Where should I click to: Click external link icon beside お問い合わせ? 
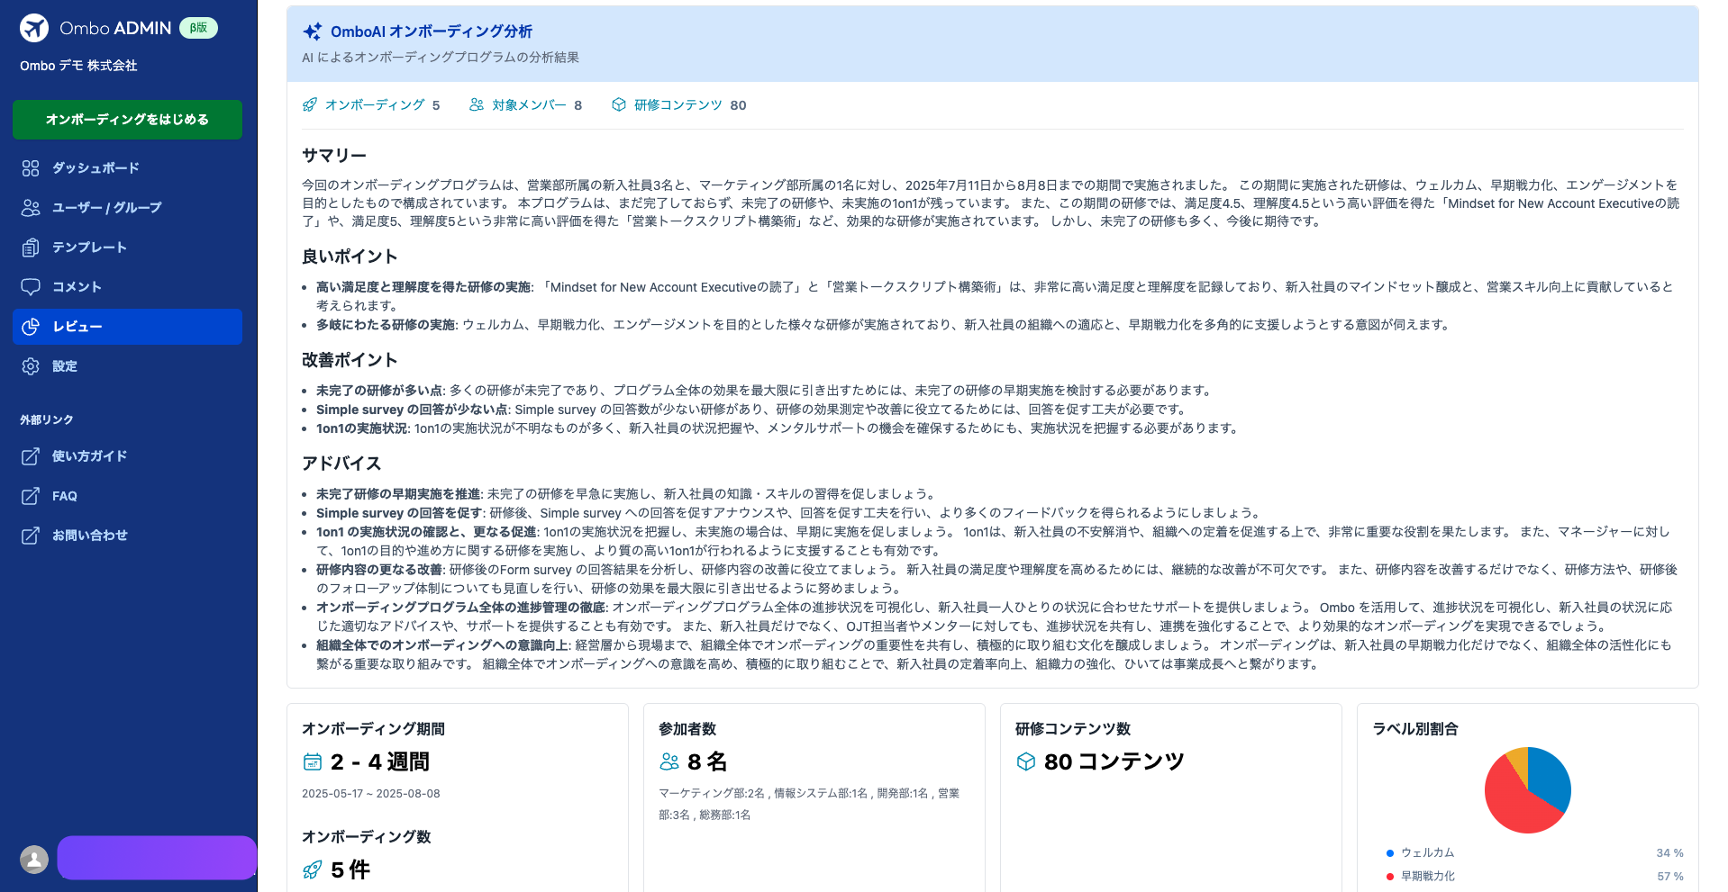tap(31, 536)
